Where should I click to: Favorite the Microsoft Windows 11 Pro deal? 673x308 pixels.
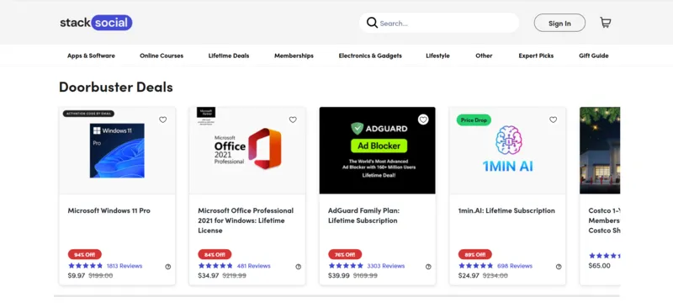click(x=162, y=119)
